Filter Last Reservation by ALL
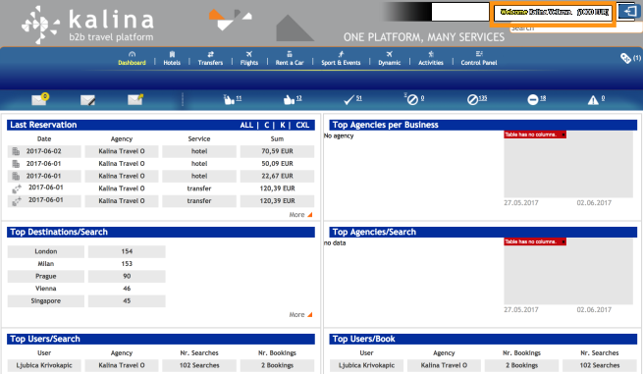 [246, 125]
